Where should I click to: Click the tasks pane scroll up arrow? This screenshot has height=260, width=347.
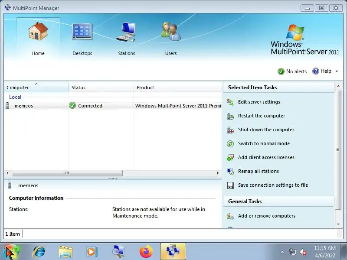pyautogui.click(x=338, y=85)
